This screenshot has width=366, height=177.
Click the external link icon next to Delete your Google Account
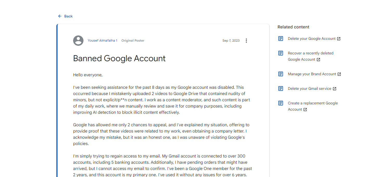click(338, 38)
